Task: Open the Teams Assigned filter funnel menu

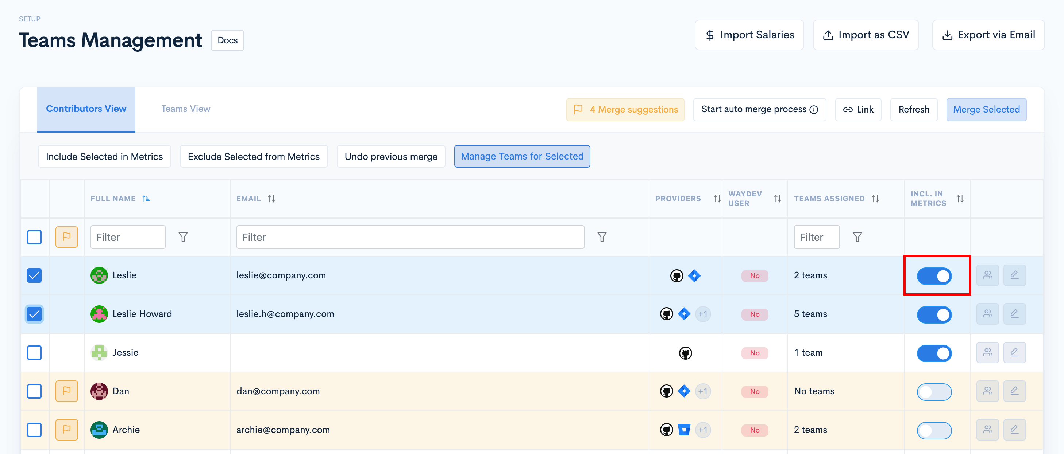Action: 857,237
